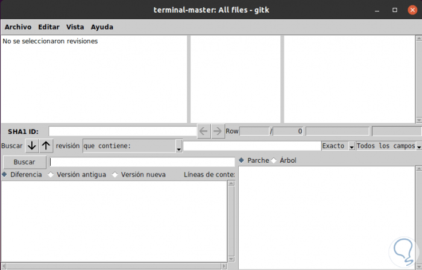
Task: Maximize the gitk window
Action: point(395,10)
